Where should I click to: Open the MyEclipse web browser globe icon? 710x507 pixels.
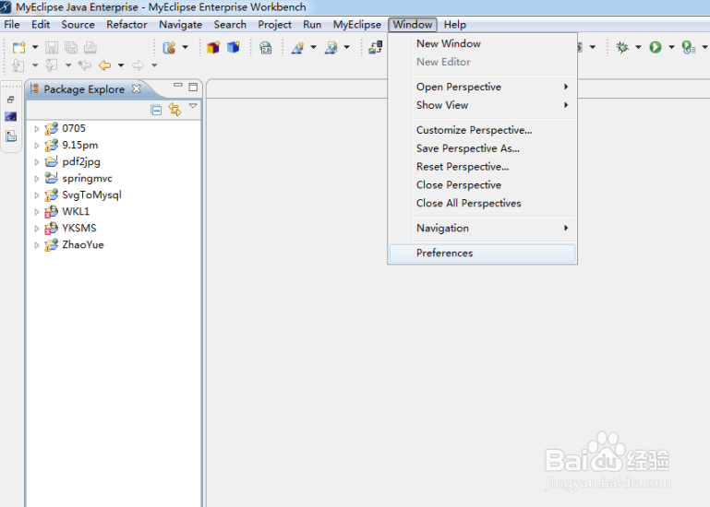tap(266, 48)
